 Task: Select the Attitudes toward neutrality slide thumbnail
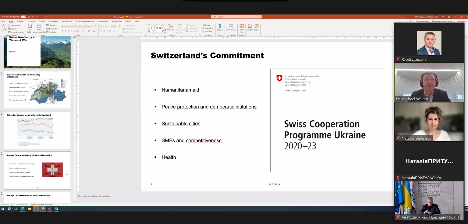coord(37,130)
